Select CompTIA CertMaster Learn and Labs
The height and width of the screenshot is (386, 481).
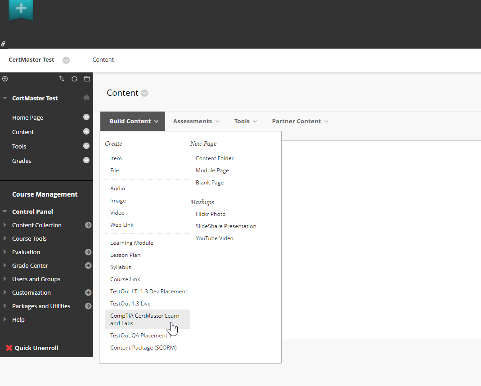pyautogui.click(x=145, y=319)
